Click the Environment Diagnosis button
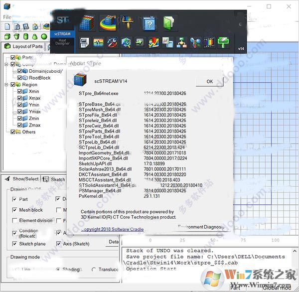The width and height of the screenshot is (299, 292). [x=201, y=227]
